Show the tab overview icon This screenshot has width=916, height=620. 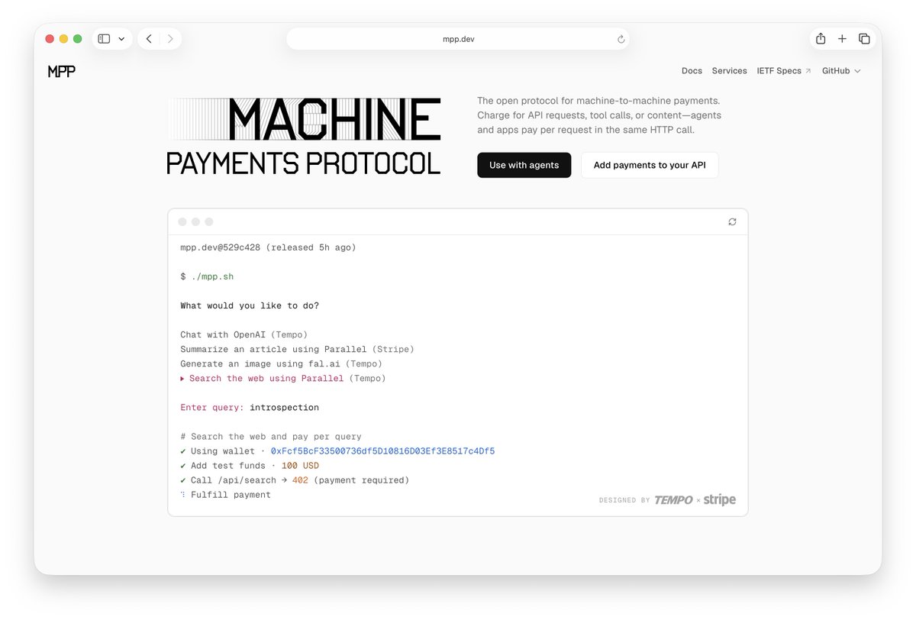point(864,39)
